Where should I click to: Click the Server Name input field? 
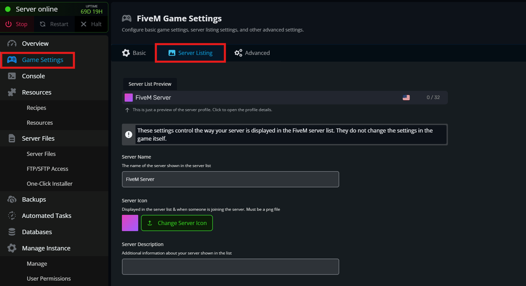(230, 179)
